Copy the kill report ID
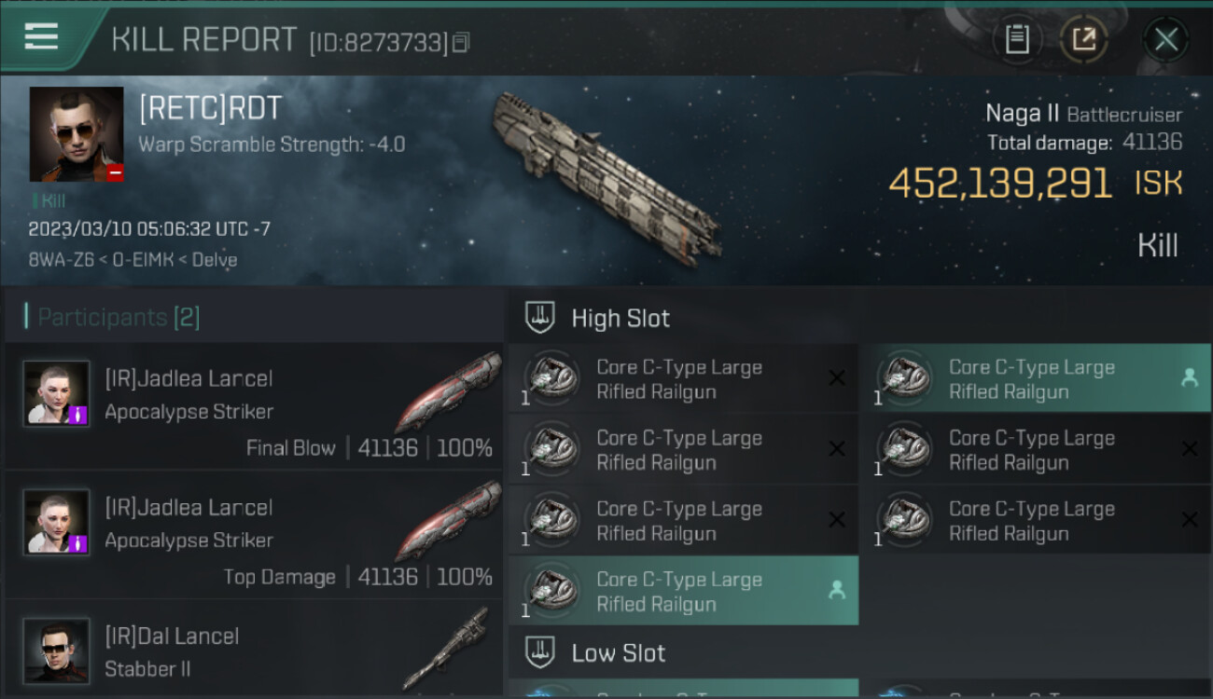The width and height of the screenshot is (1213, 699). click(x=461, y=42)
